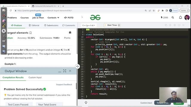The image size is (191, 107).
Task: Open the Chrome extensions puzzle icon
Action: coord(162,11)
